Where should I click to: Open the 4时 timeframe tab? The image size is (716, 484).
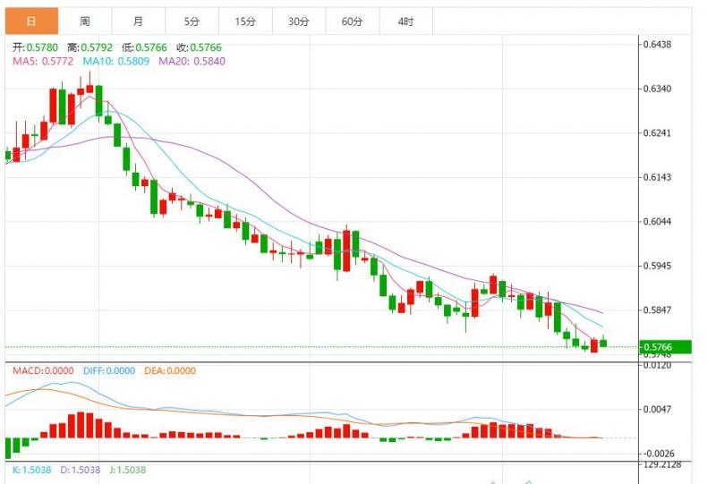405,21
